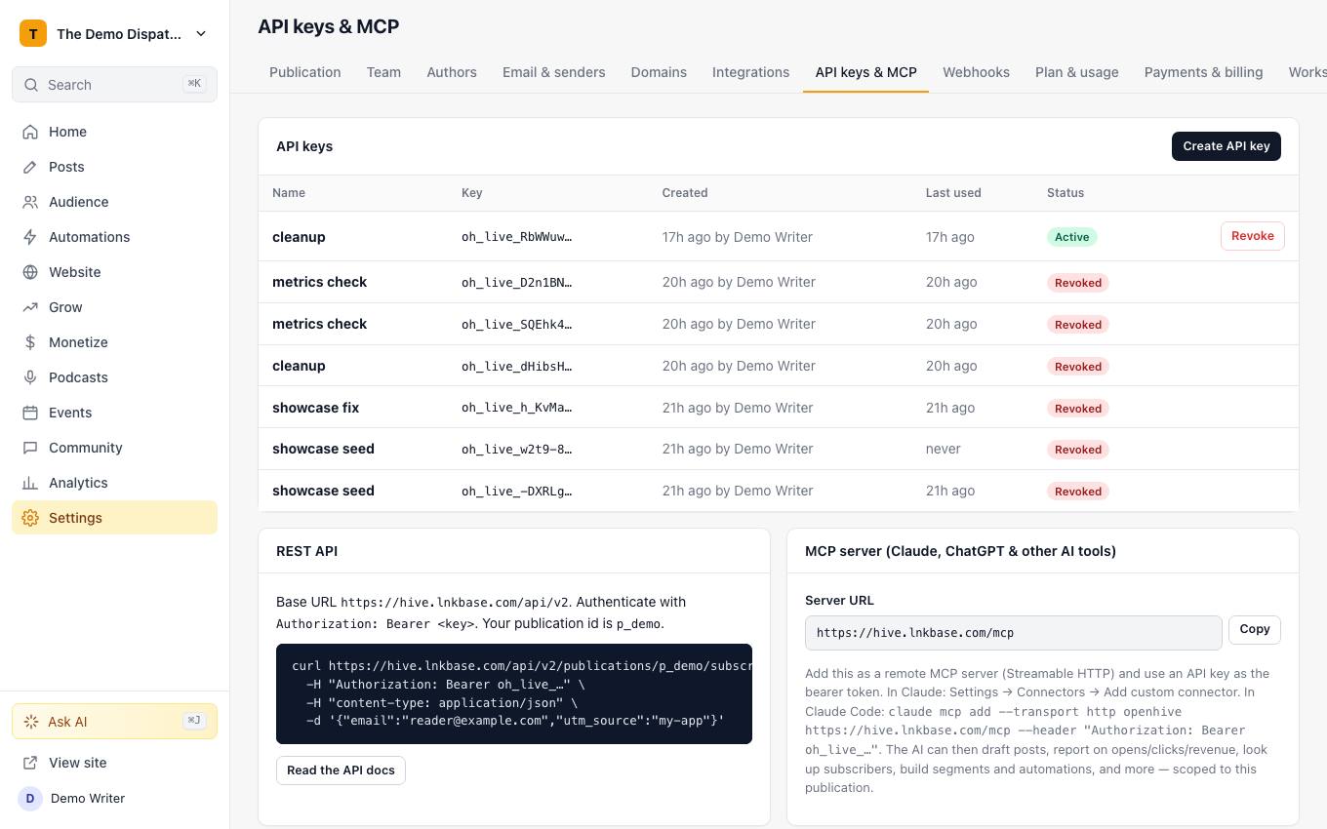Click the Monetize dollar sign icon
Viewport: 1327px width, 829px height.
pyautogui.click(x=30, y=342)
